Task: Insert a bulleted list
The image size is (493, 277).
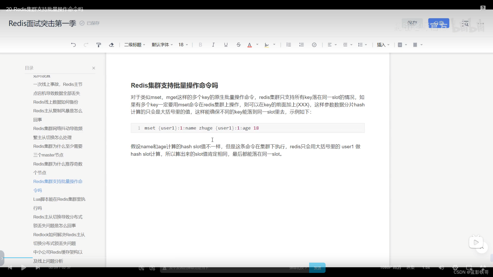Action: (289, 45)
